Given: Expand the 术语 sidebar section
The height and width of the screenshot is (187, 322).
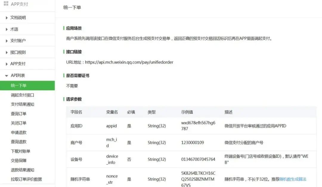Looking at the screenshot, I should point(7,29).
